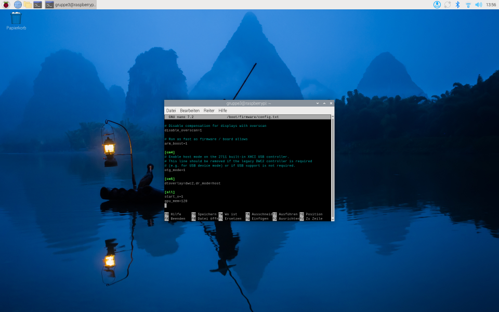Click the 13:56 panel clock
The image size is (499, 312).
coord(491,5)
